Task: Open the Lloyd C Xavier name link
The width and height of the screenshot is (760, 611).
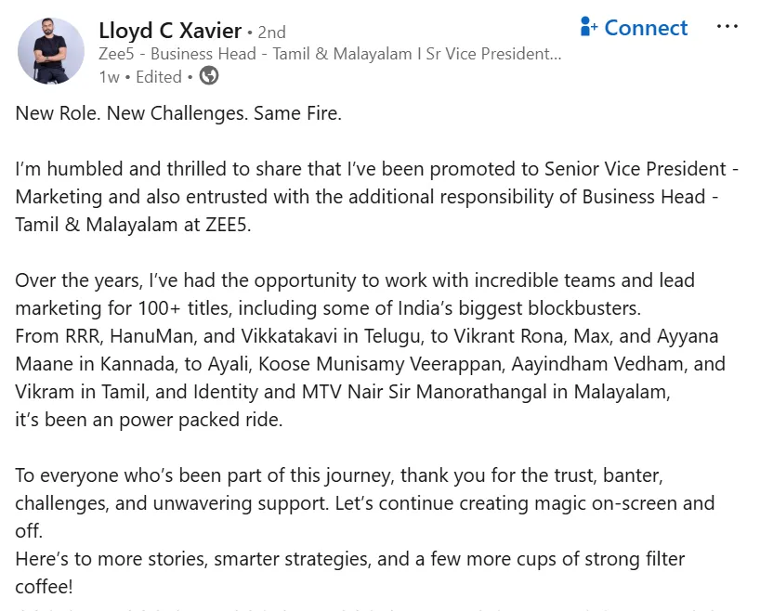Action: tap(170, 31)
